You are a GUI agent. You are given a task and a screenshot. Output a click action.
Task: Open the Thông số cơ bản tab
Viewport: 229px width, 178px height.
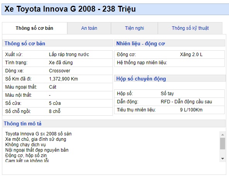pos(34,28)
